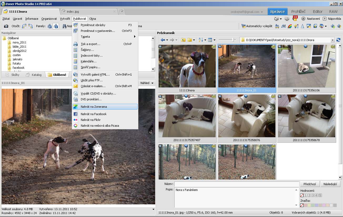343x217 pixels.
Task: Toggle the highlighted second Panely panel icon
Action: tap(56, 26)
